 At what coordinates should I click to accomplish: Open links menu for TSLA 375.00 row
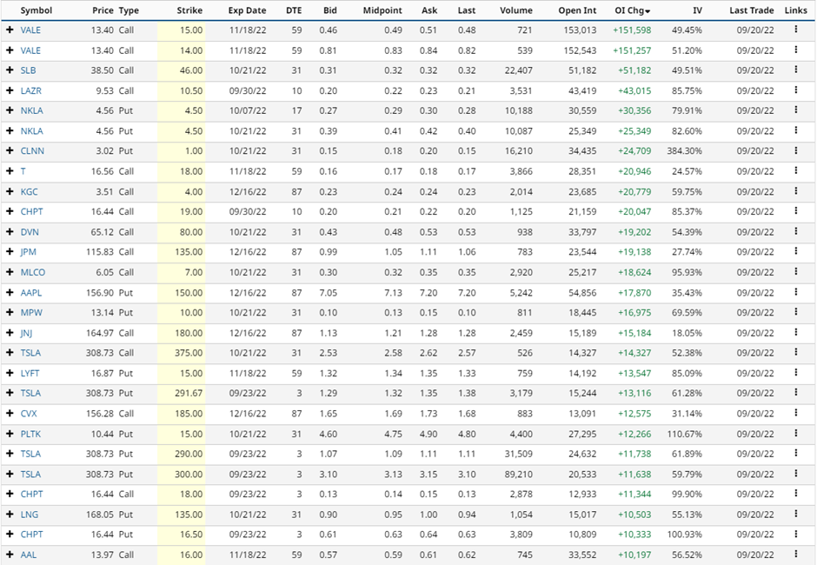(795, 352)
